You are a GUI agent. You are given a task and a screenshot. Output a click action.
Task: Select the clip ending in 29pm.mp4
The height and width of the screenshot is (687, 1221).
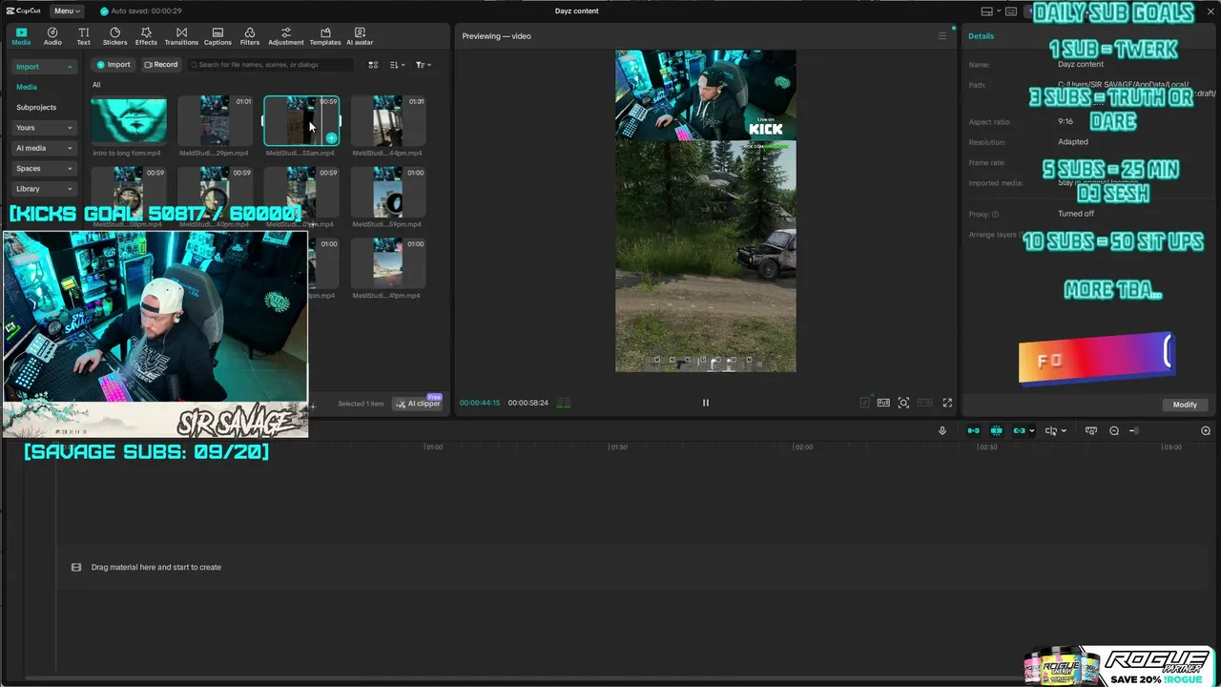(215, 121)
